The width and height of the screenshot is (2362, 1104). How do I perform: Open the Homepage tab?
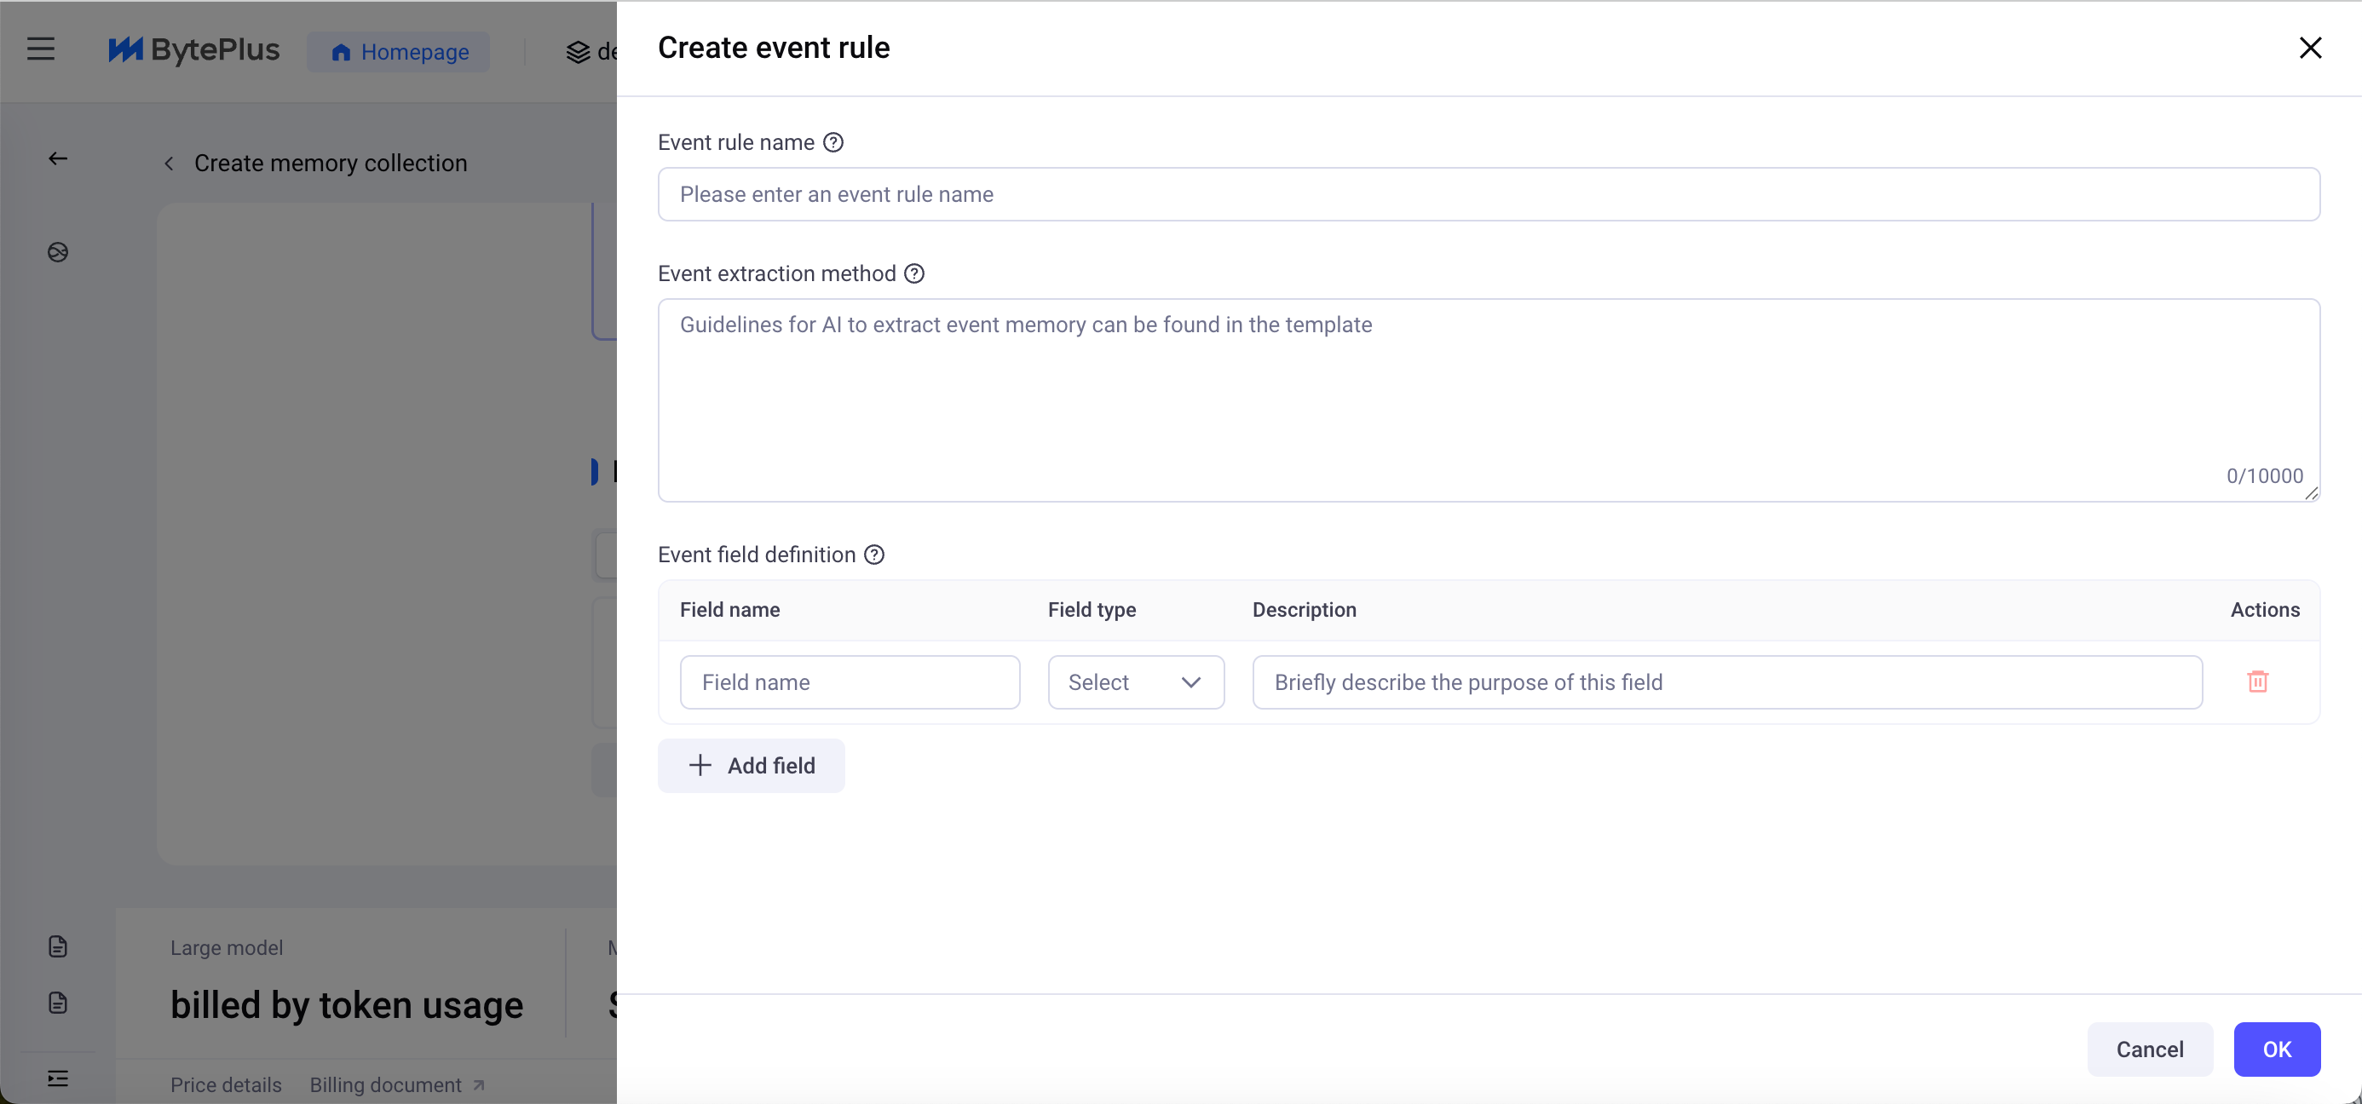(x=399, y=52)
